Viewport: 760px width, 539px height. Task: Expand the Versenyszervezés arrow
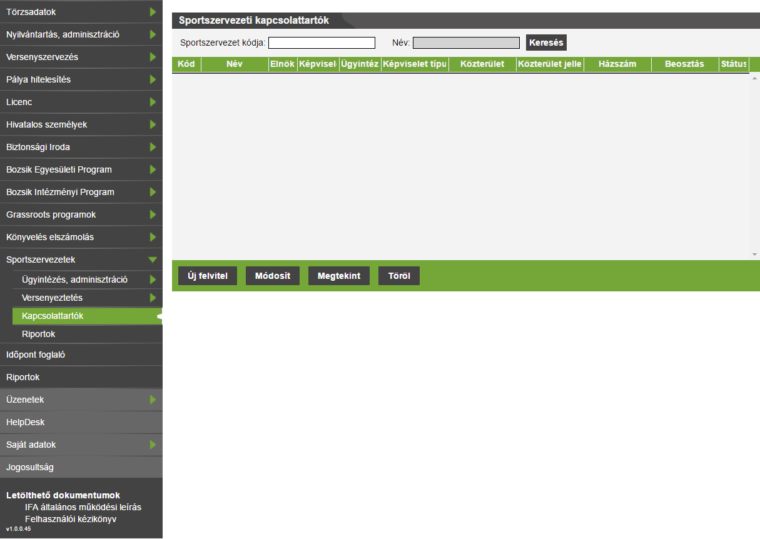click(153, 57)
